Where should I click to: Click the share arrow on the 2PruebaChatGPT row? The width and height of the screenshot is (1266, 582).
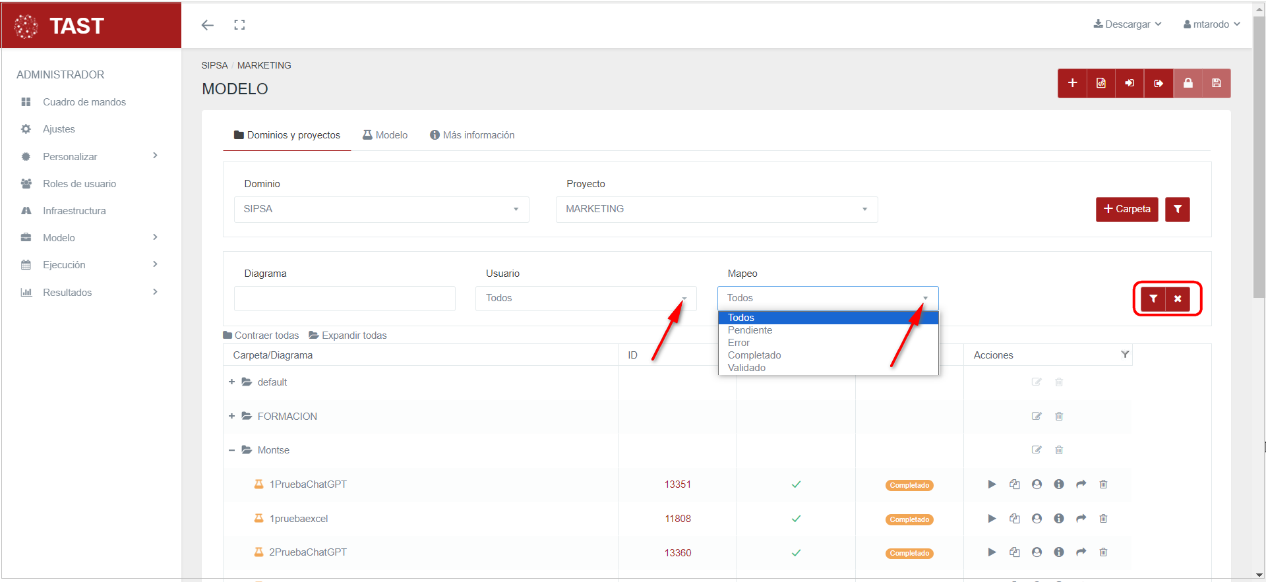tap(1081, 552)
